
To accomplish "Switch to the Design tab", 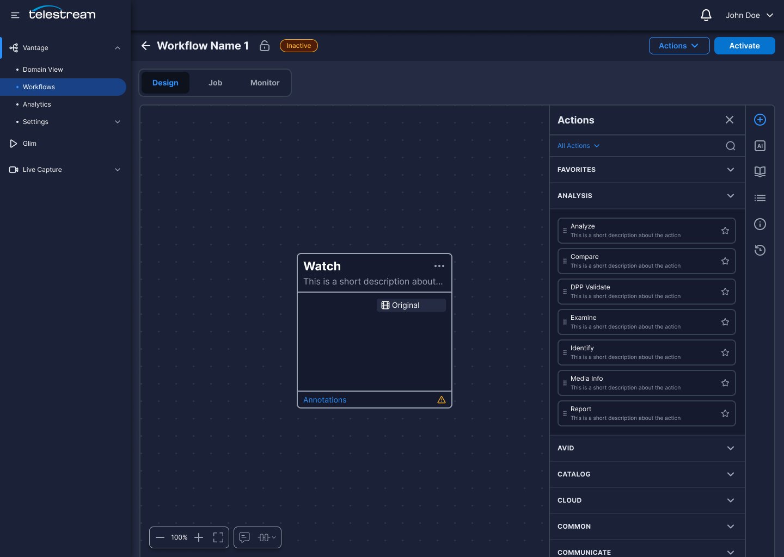I will [166, 83].
